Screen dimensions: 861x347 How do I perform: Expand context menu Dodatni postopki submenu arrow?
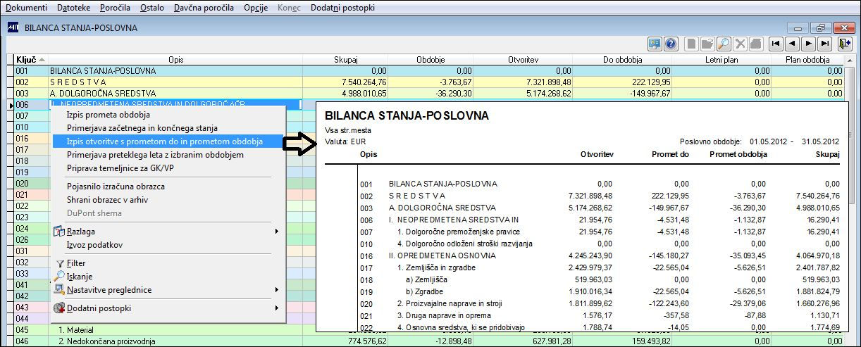[277, 308]
